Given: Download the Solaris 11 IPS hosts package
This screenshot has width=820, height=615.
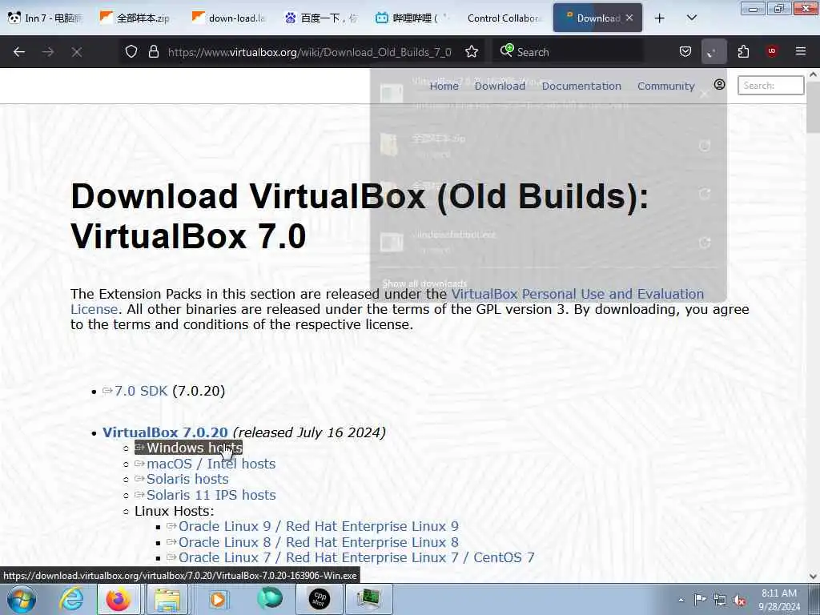Looking at the screenshot, I should [x=211, y=495].
